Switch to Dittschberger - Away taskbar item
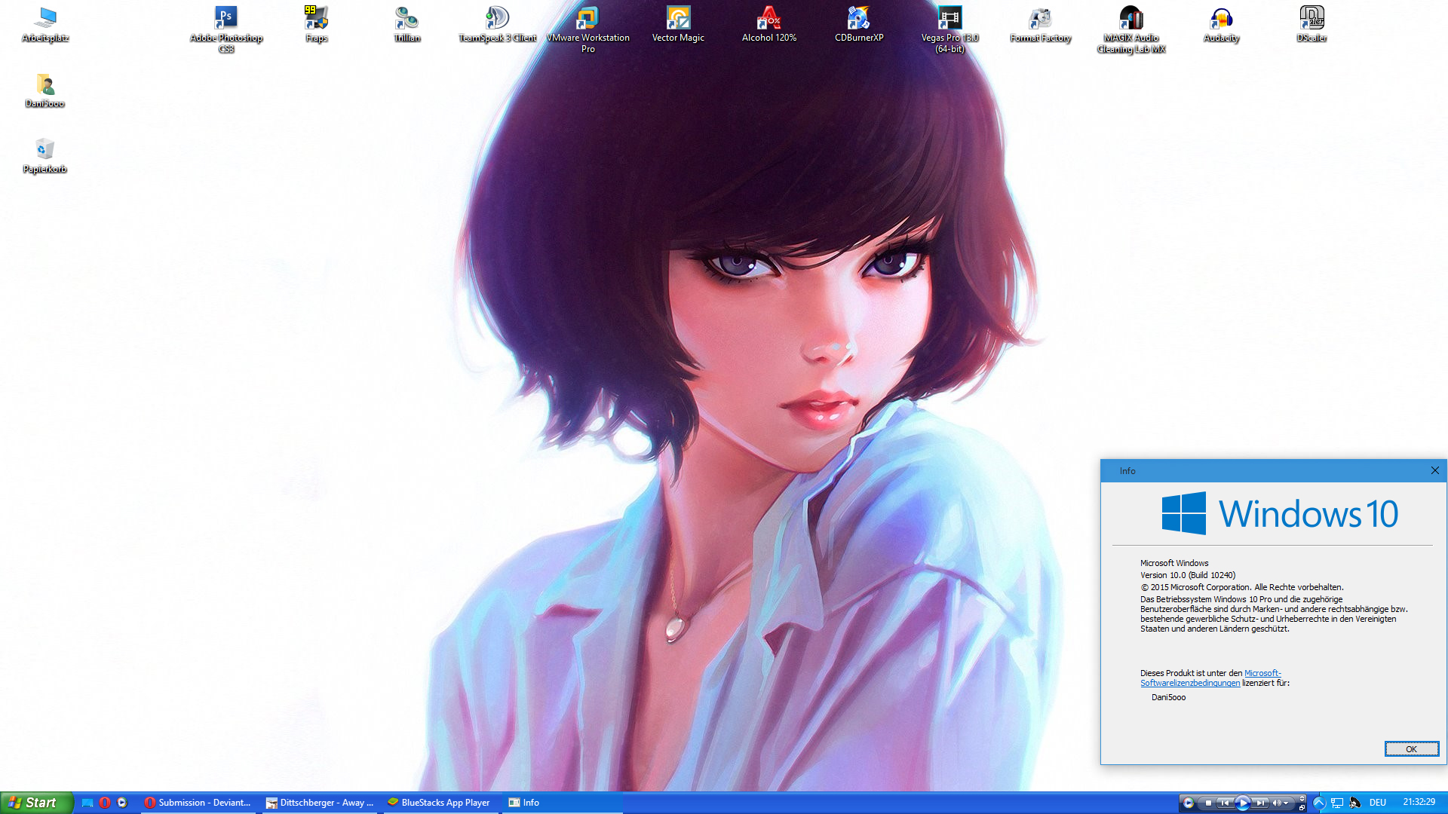Image resolution: width=1448 pixels, height=814 pixels. (321, 803)
